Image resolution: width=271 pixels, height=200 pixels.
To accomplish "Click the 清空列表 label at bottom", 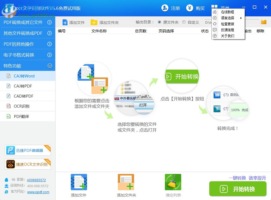I will (173, 195).
